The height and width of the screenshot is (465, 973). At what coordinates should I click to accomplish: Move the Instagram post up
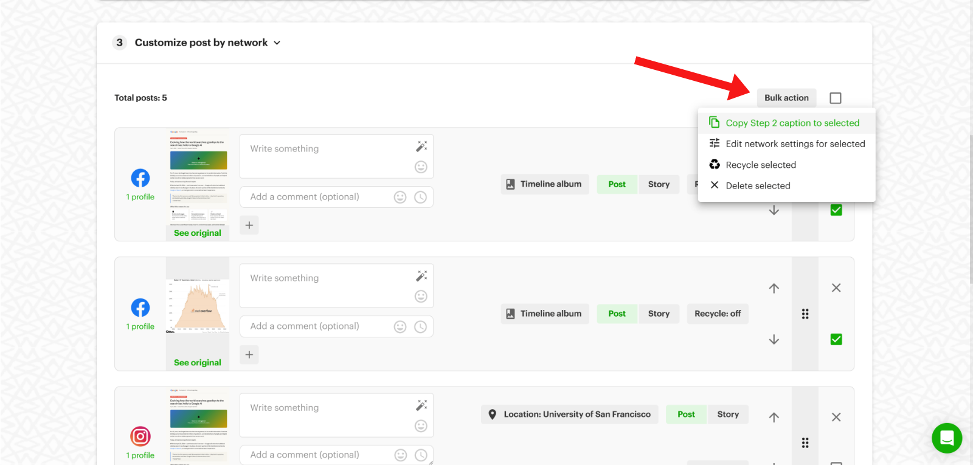pyautogui.click(x=774, y=417)
